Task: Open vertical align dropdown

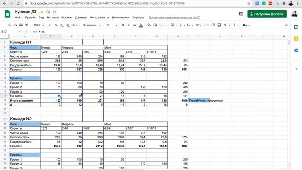Action: [182, 25]
